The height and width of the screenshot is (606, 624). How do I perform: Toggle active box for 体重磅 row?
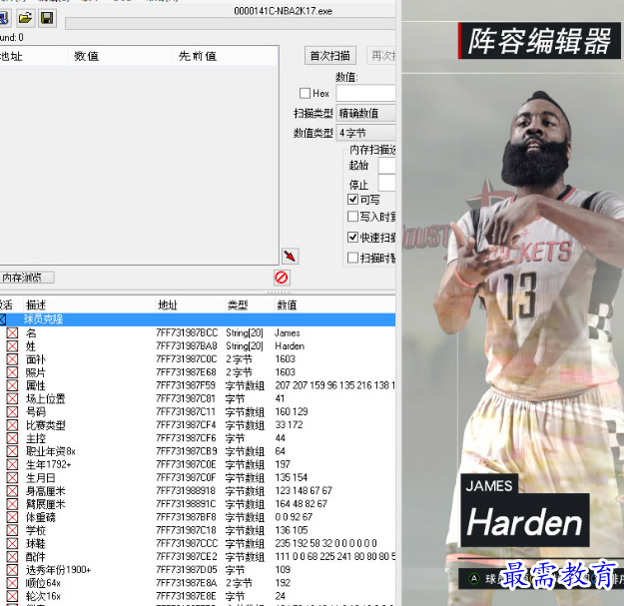tap(12, 517)
